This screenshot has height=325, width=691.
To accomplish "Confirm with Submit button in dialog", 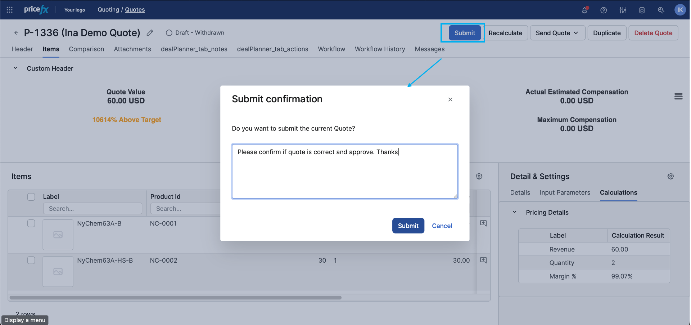I will tap(408, 226).
